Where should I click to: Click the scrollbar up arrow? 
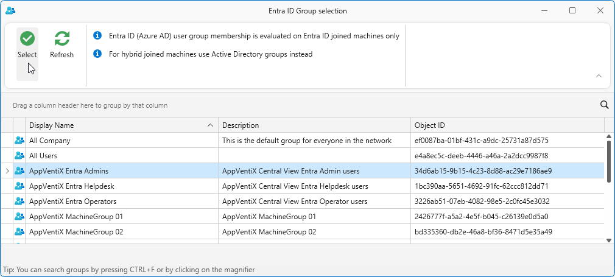point(609,136)
